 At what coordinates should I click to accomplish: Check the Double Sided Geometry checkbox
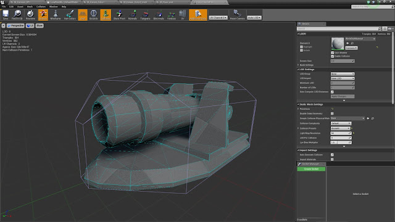coord(332,113)
